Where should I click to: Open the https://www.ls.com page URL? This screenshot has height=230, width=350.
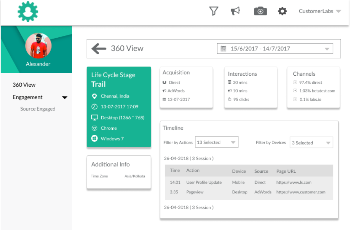point(294,182)
